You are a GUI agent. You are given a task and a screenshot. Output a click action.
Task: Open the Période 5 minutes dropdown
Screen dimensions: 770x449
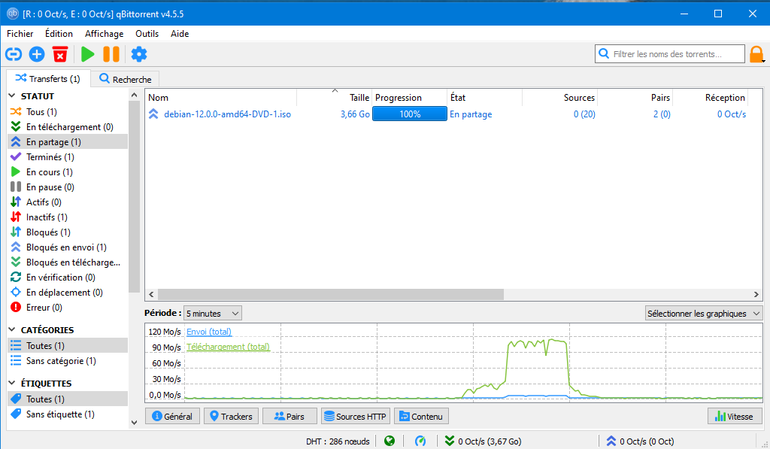[213, 313]
